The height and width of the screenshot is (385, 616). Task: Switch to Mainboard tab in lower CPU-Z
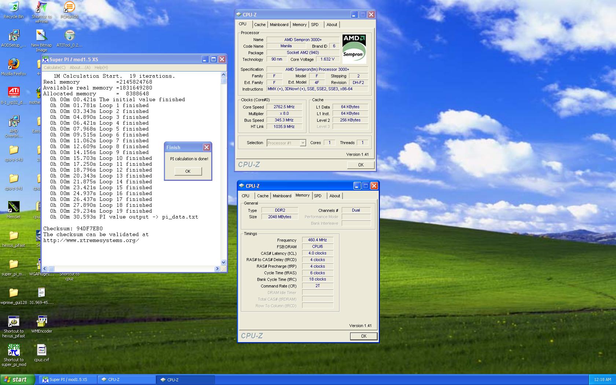point(282,196)
